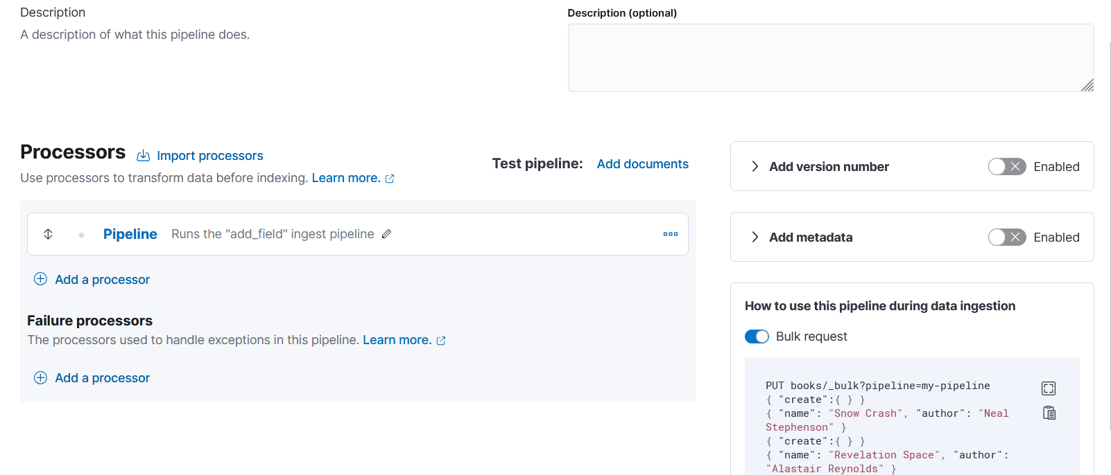Viewport: 1111px width, 475px height.
Task: Expand the Add version number section
Action: pyautogui.click(x=755, y=167)
